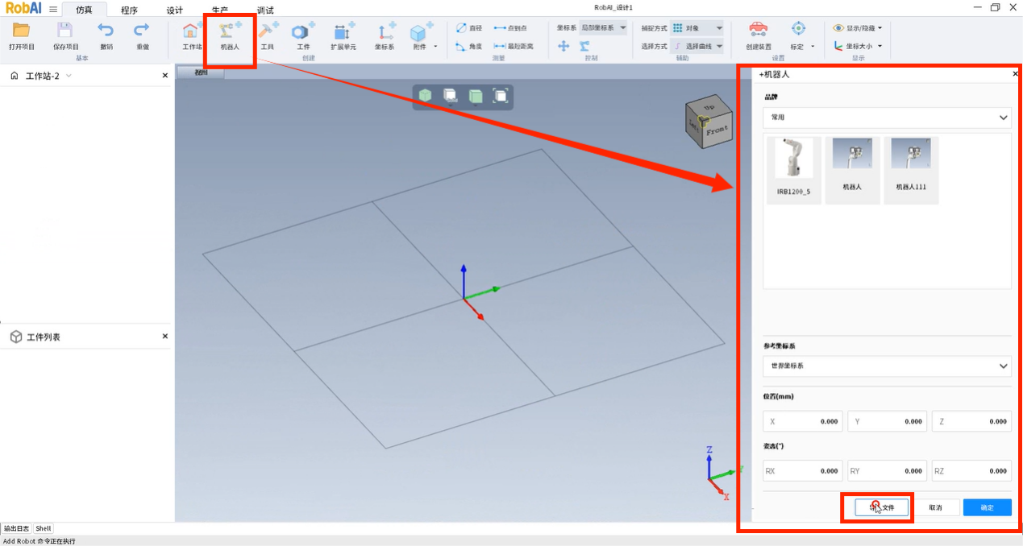Expand 局部坐标系 coordinate dropdown
The width and height of the screenshot is (1023, 546).
(x=602, y=27)
